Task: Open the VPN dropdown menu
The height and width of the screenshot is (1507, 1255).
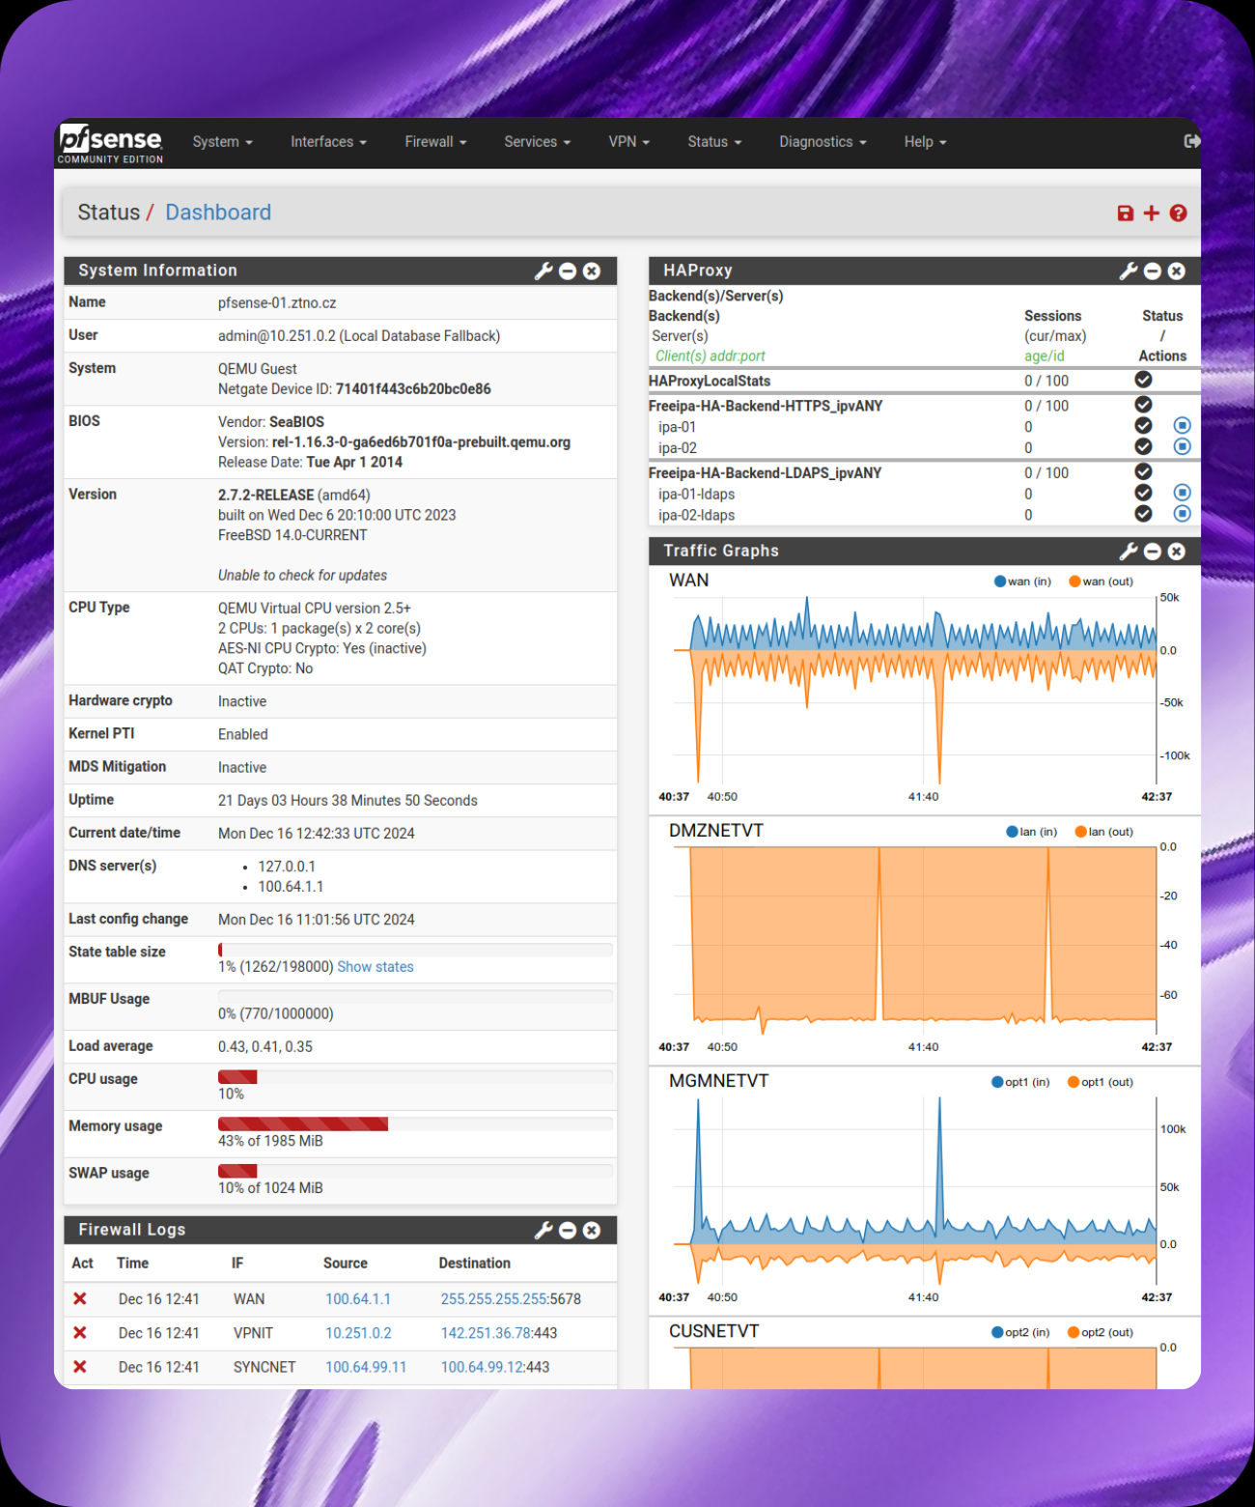Action: 628,142
